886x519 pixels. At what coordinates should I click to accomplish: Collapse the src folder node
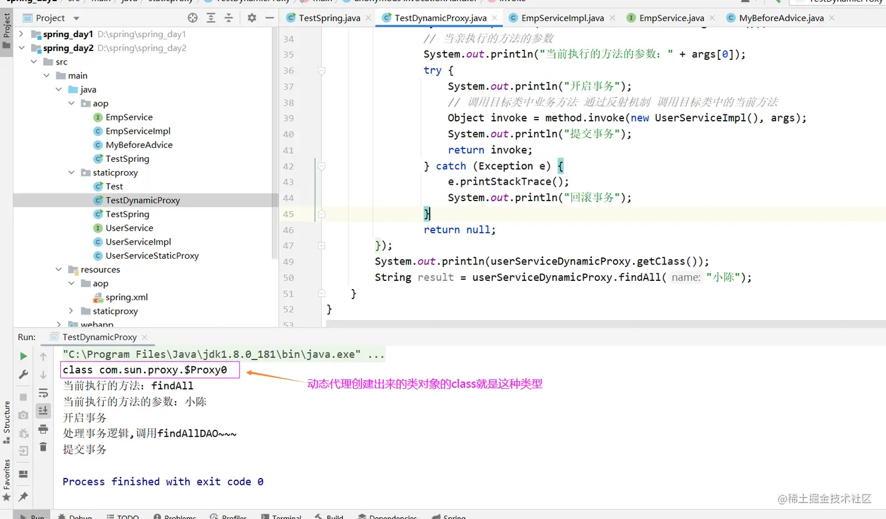(33, 62)
